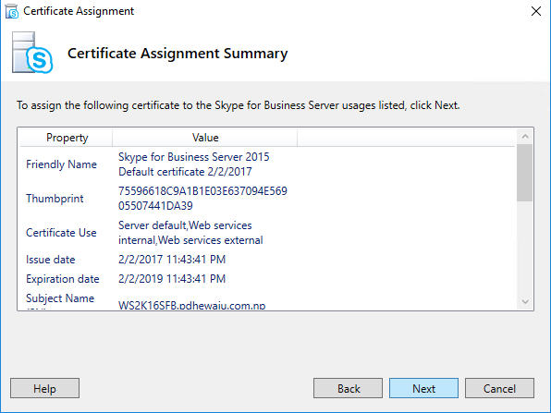Screen dimensions: 551x413
Task: Click the 'Server default,Web services' value
Action: pos(190,233)
